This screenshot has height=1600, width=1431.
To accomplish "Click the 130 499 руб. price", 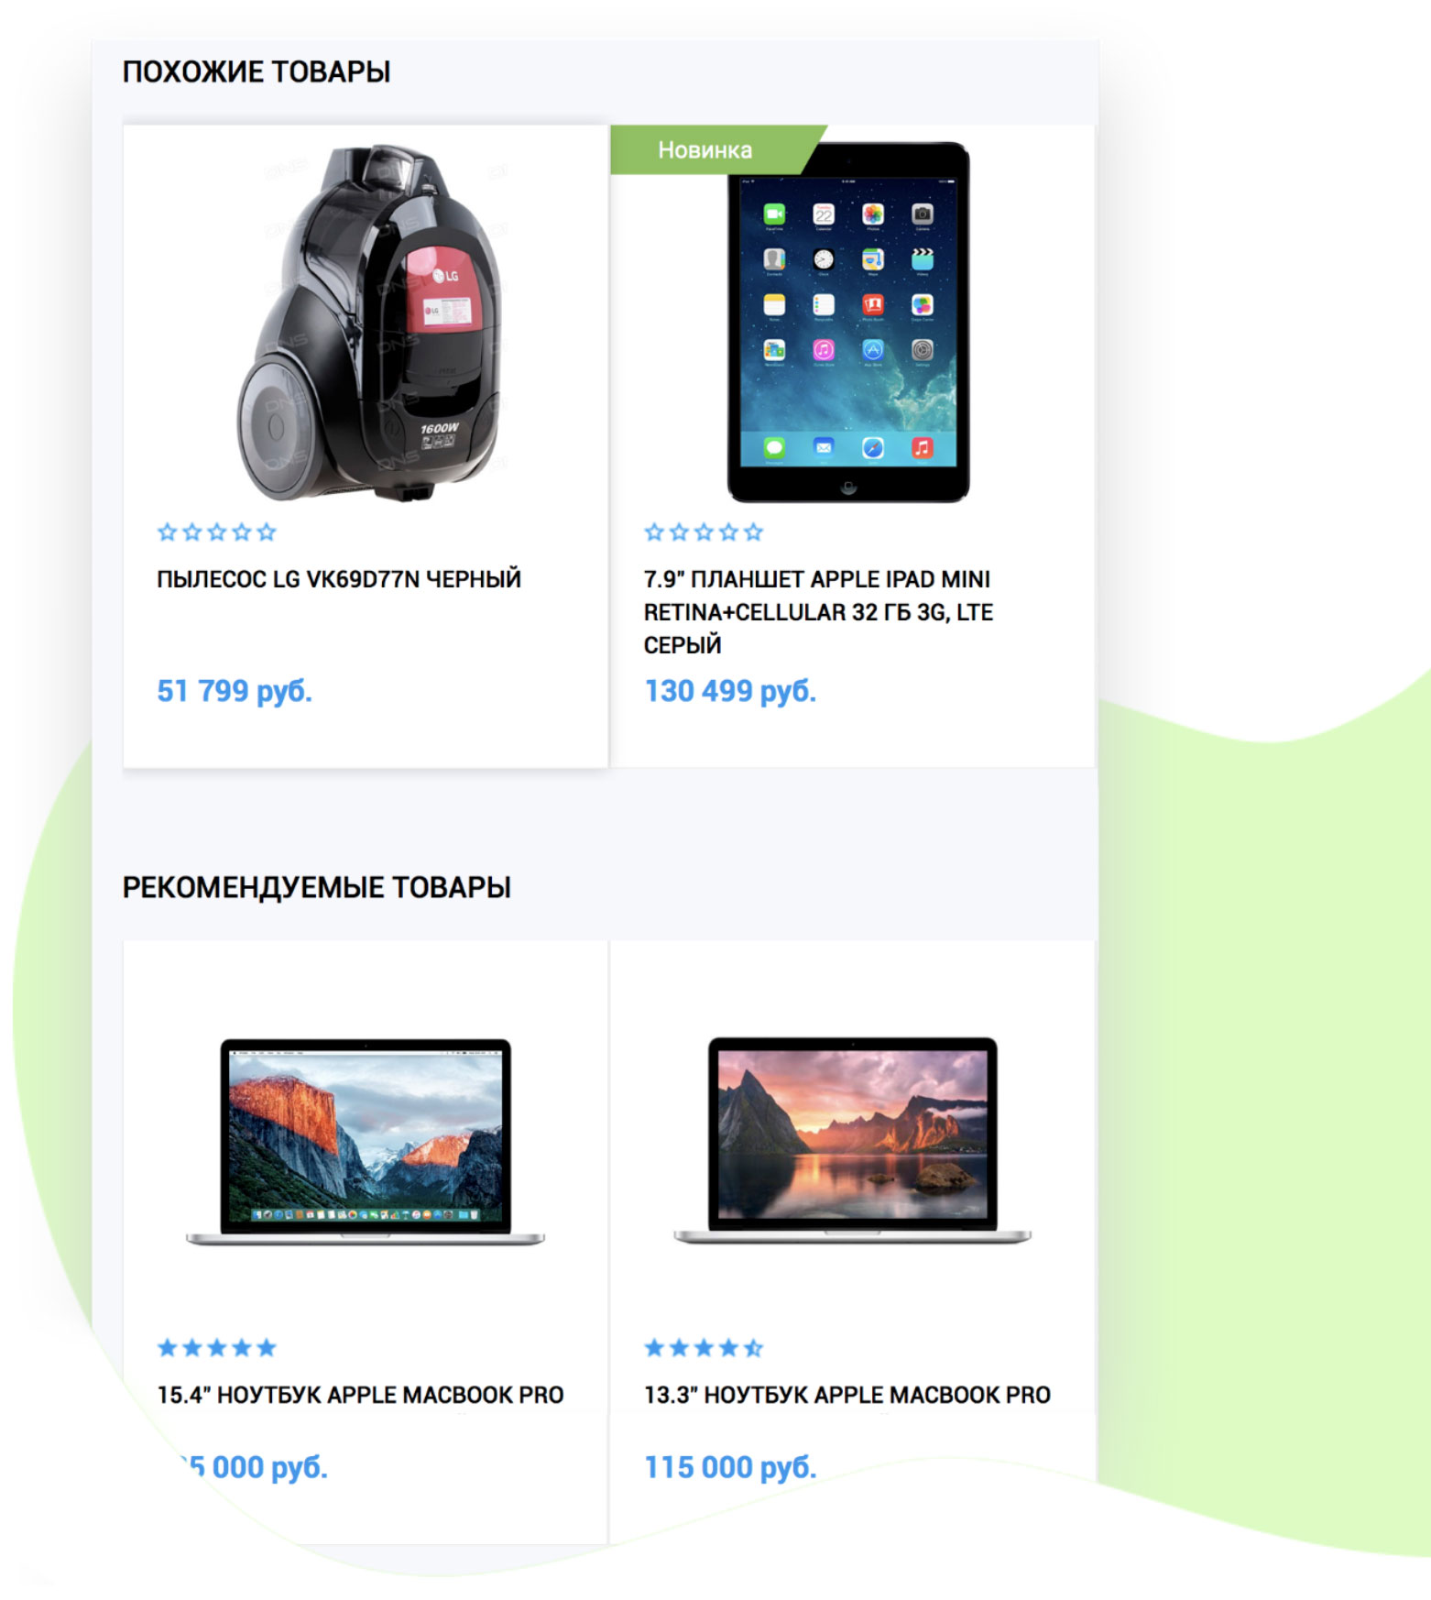I will click(x=730, y=691).
